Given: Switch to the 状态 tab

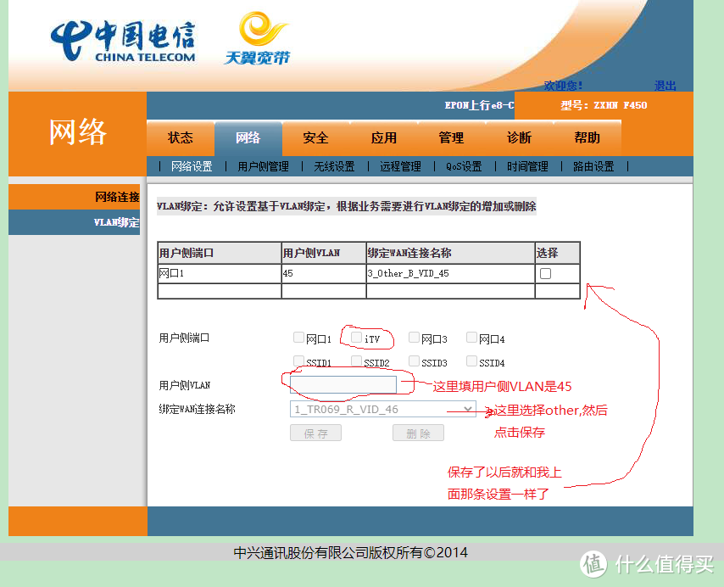Looking at the screenshot, I should (x=180, y=137).
